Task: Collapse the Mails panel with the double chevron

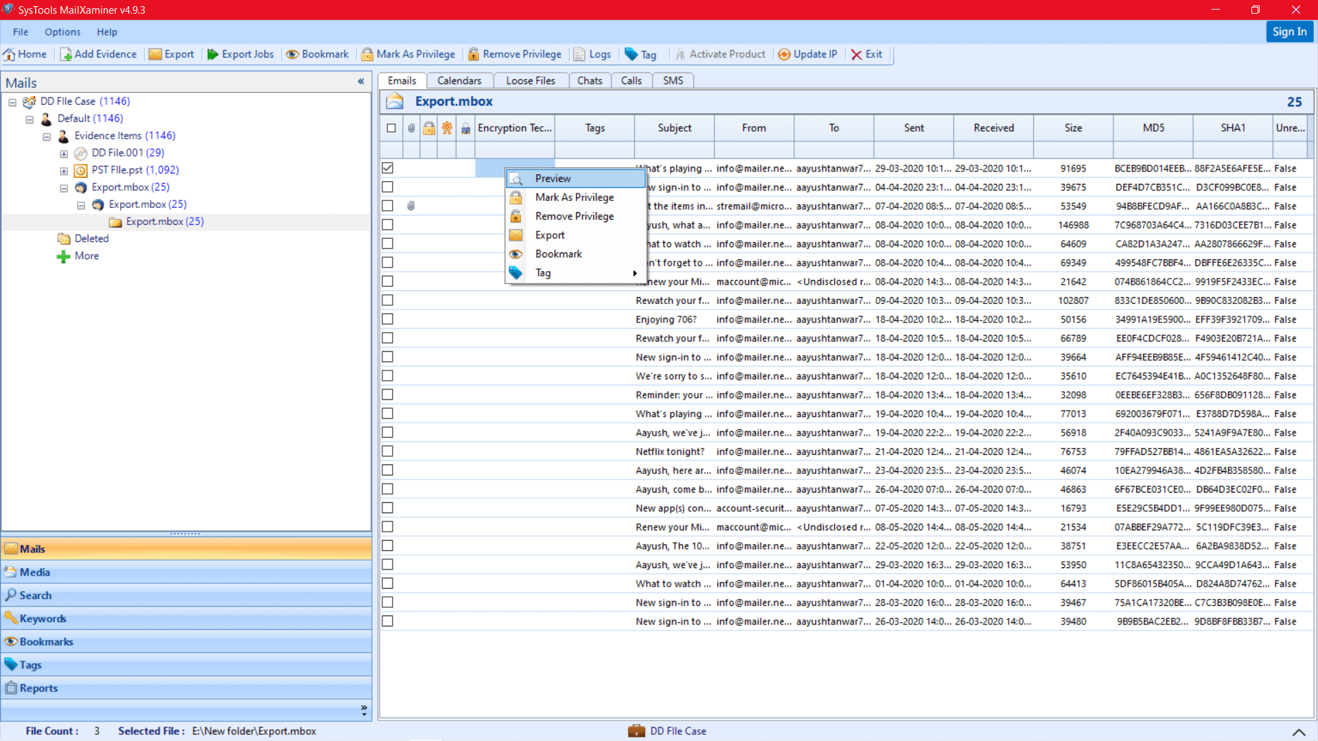Action: 361,82
